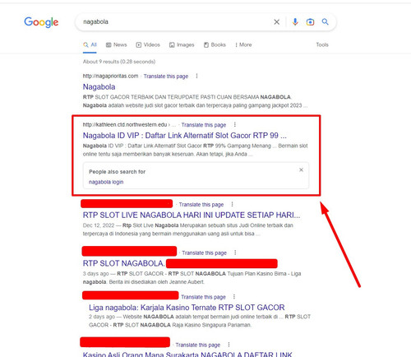
Task: Translate the Liga nagabola result page
Action: [x=203, y=297]
